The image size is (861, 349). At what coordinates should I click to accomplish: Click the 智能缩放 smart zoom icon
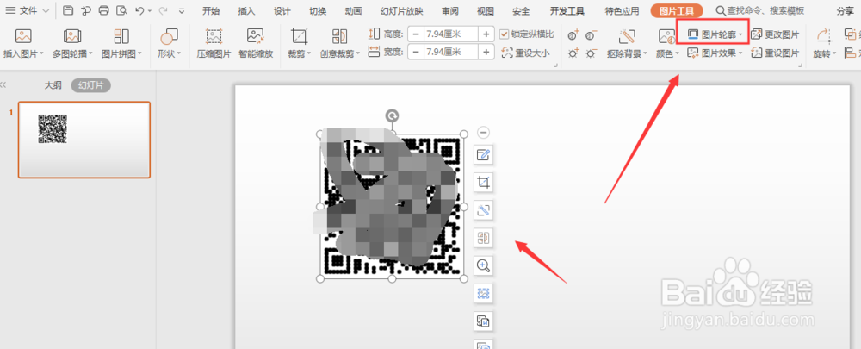pyautogui.click(x=256, y=37)
